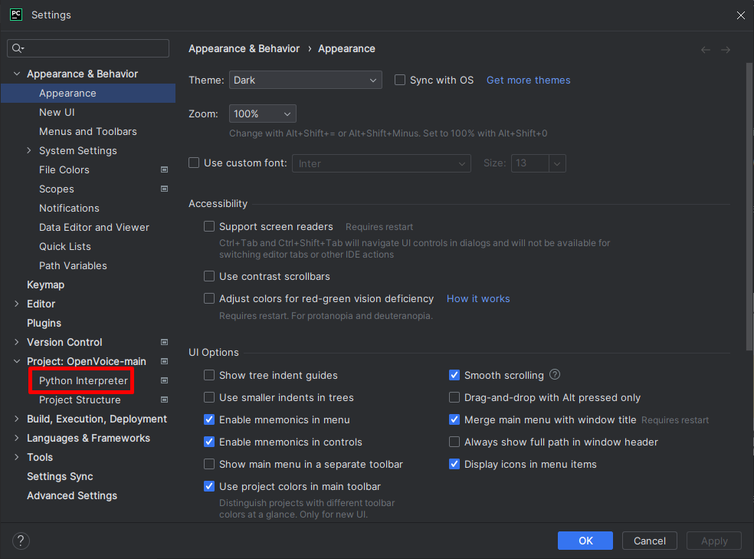
Task: Uncheck Merge main menu with window title
Action: click(x=454, y=419)
